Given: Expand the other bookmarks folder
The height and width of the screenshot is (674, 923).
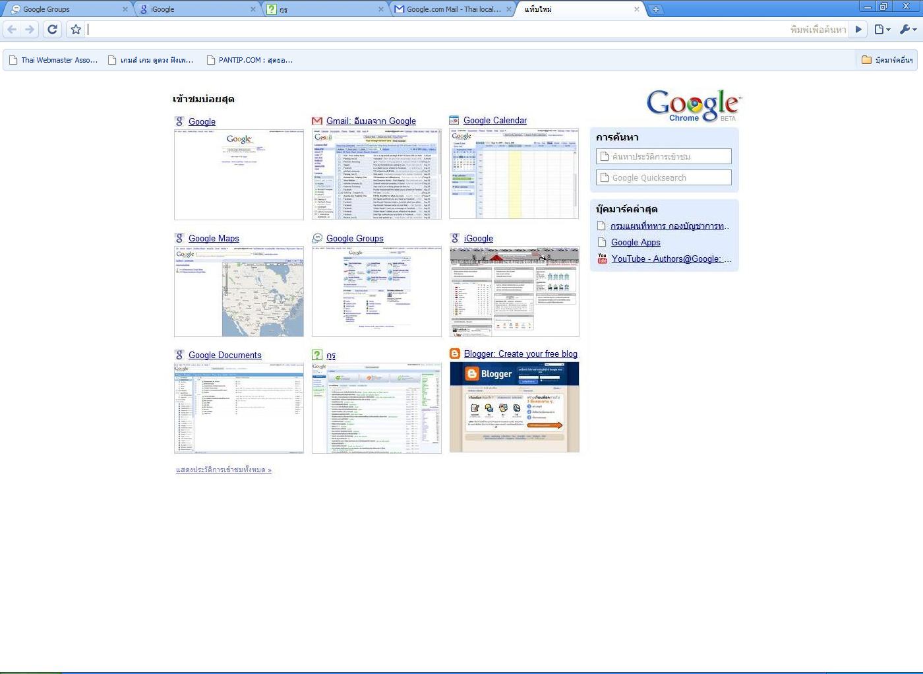Looking at the screenshot, I should click(x=887, y=60).
